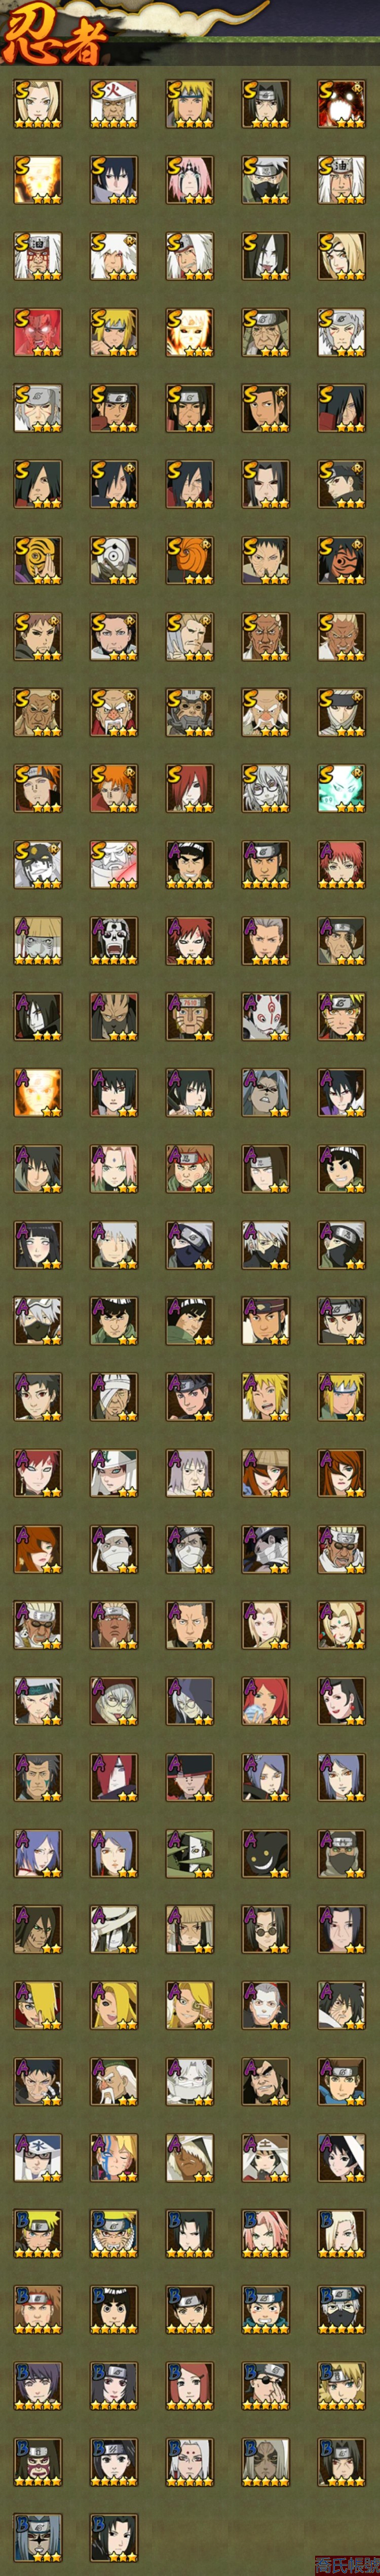Pick the ANBU white fox mask ninja
Viewport: 380px width, 2576px height.
click(266, 1016)
